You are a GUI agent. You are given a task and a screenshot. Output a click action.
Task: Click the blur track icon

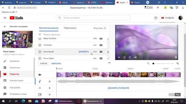coord(40,88)
